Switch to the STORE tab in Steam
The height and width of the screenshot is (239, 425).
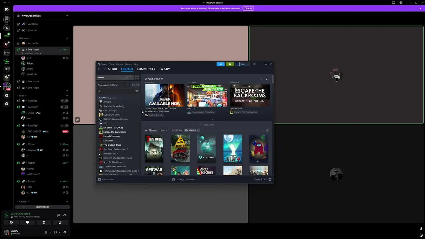pyautogui.click(x=113, y=69)
